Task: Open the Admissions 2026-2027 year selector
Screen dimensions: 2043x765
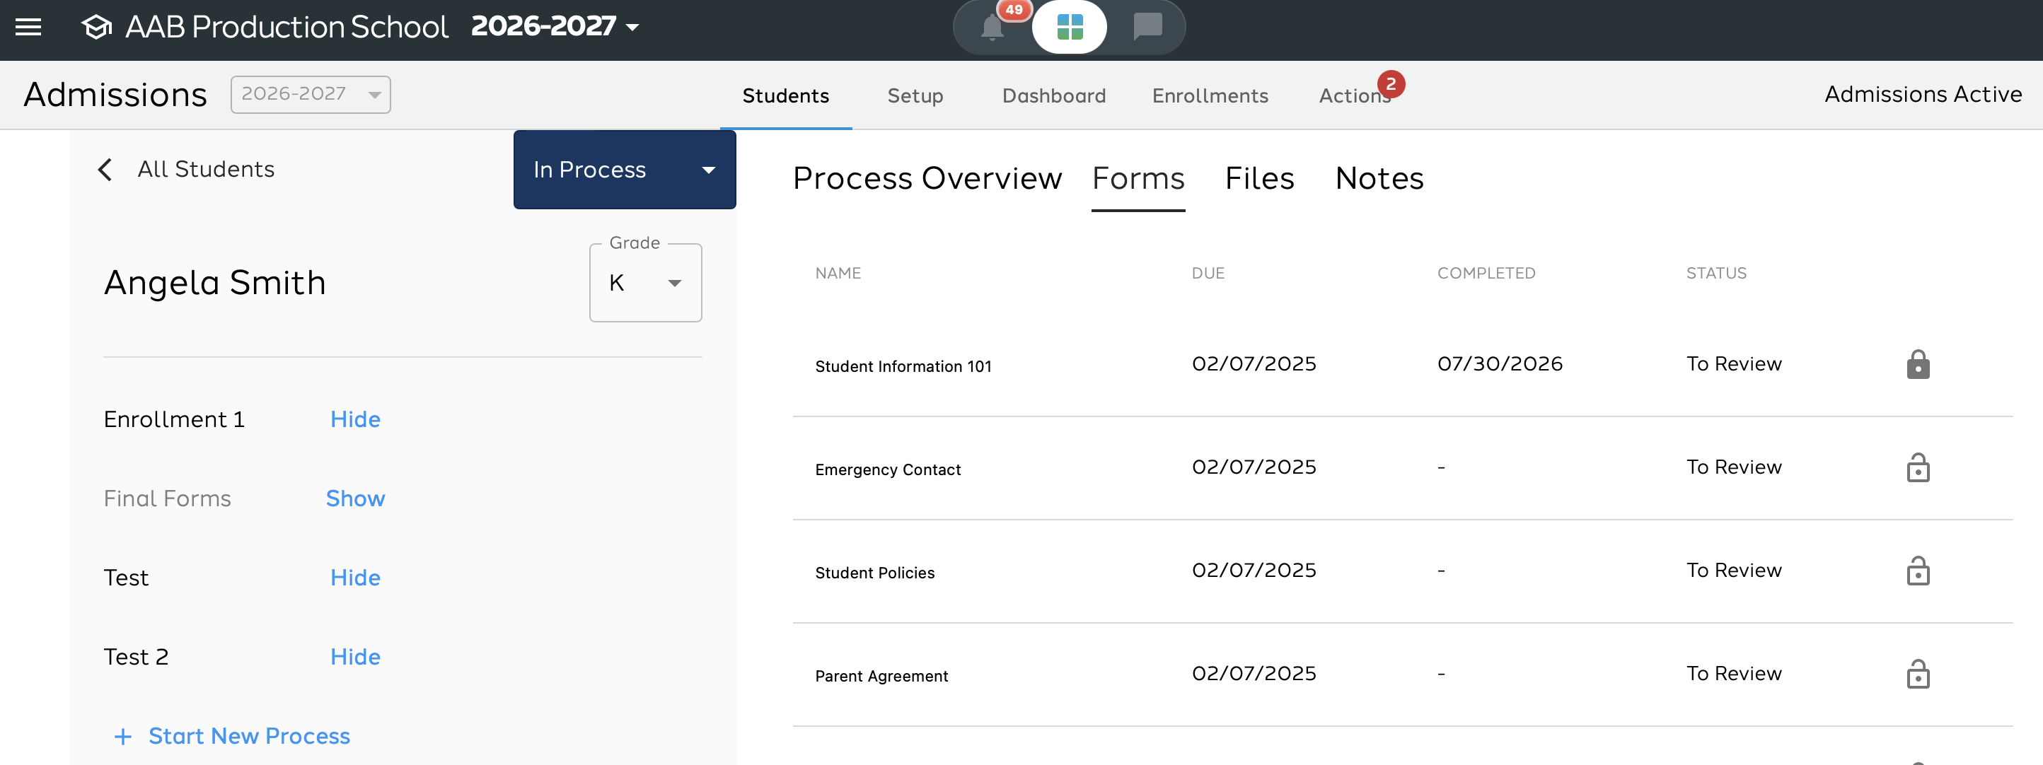Action: 310,94
